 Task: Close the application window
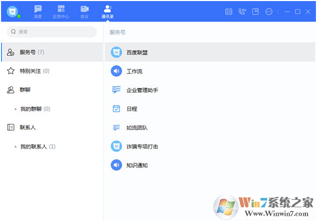click(x=308, y=12)
